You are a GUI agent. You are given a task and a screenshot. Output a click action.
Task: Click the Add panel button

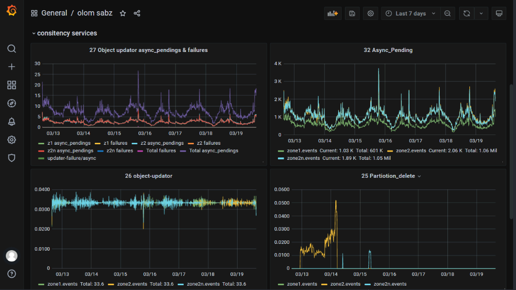(333, 14)
